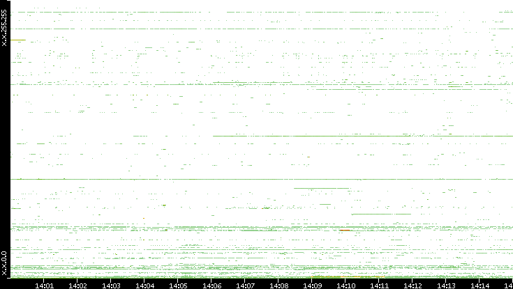Screen dimensions: 513x289
Task: Click the 14:03 time label
Action: 111,286
